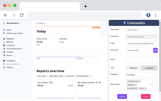Open a new browser tab with the plus icon

click(86, 6)
